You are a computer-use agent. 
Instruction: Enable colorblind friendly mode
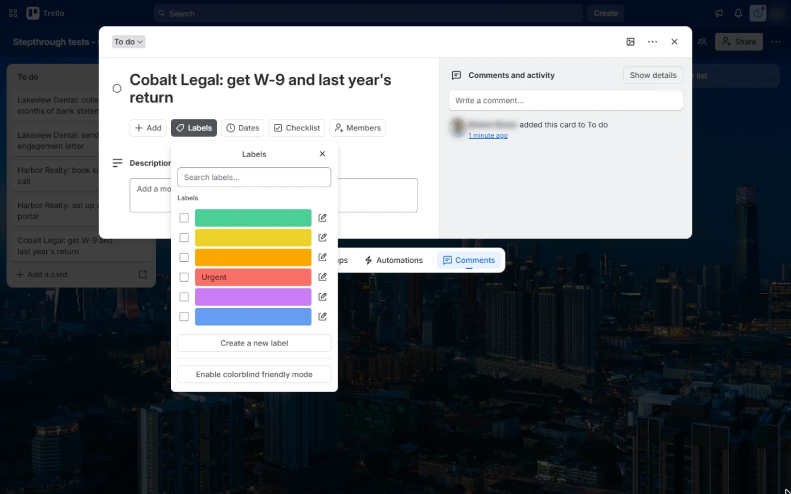254,374
